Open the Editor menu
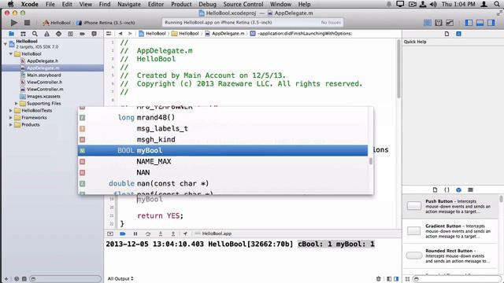 (x=156, y=4)
